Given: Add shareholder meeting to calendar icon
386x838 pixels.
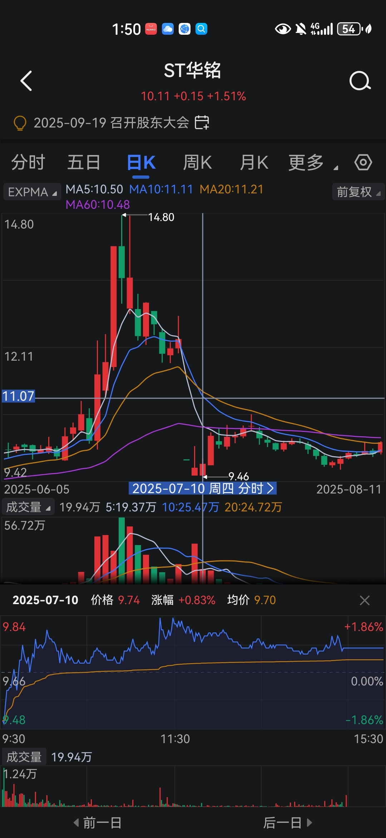Looking at the screenshot, I should [202, 122].
